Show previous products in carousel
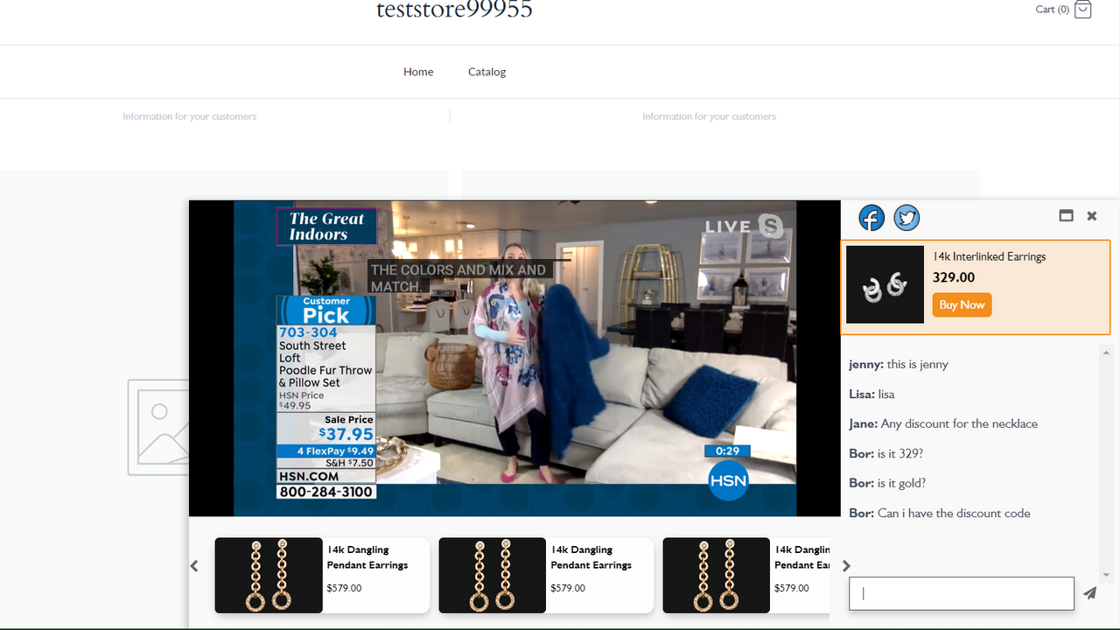This screenshot has width=1120, height=630. (x=194, y=566)
